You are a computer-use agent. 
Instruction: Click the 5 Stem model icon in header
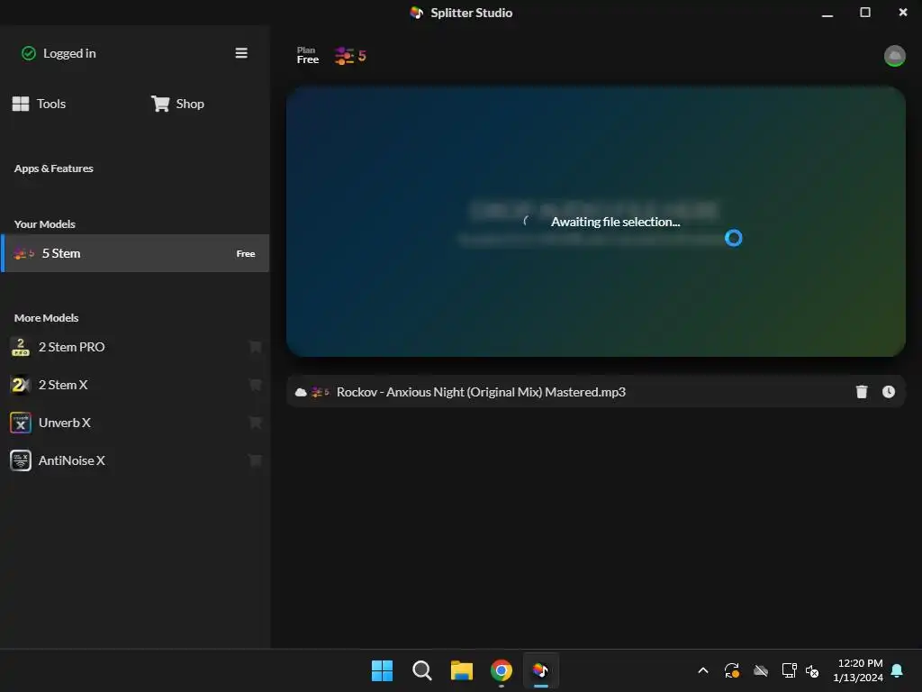coord(350,56)
